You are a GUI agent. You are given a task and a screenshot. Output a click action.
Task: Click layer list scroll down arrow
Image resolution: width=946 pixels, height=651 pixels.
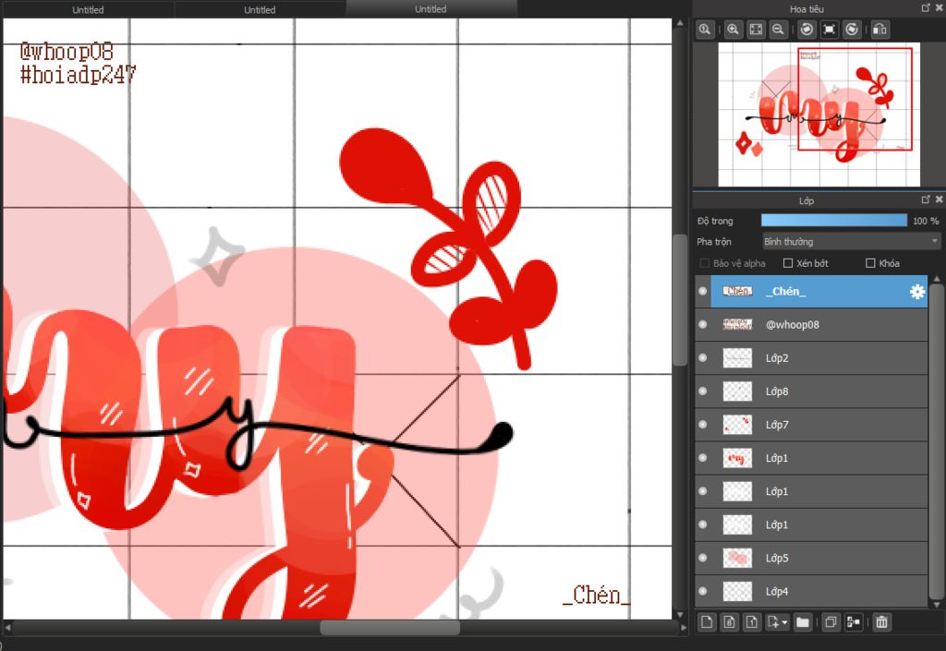[x=937, y=603]
